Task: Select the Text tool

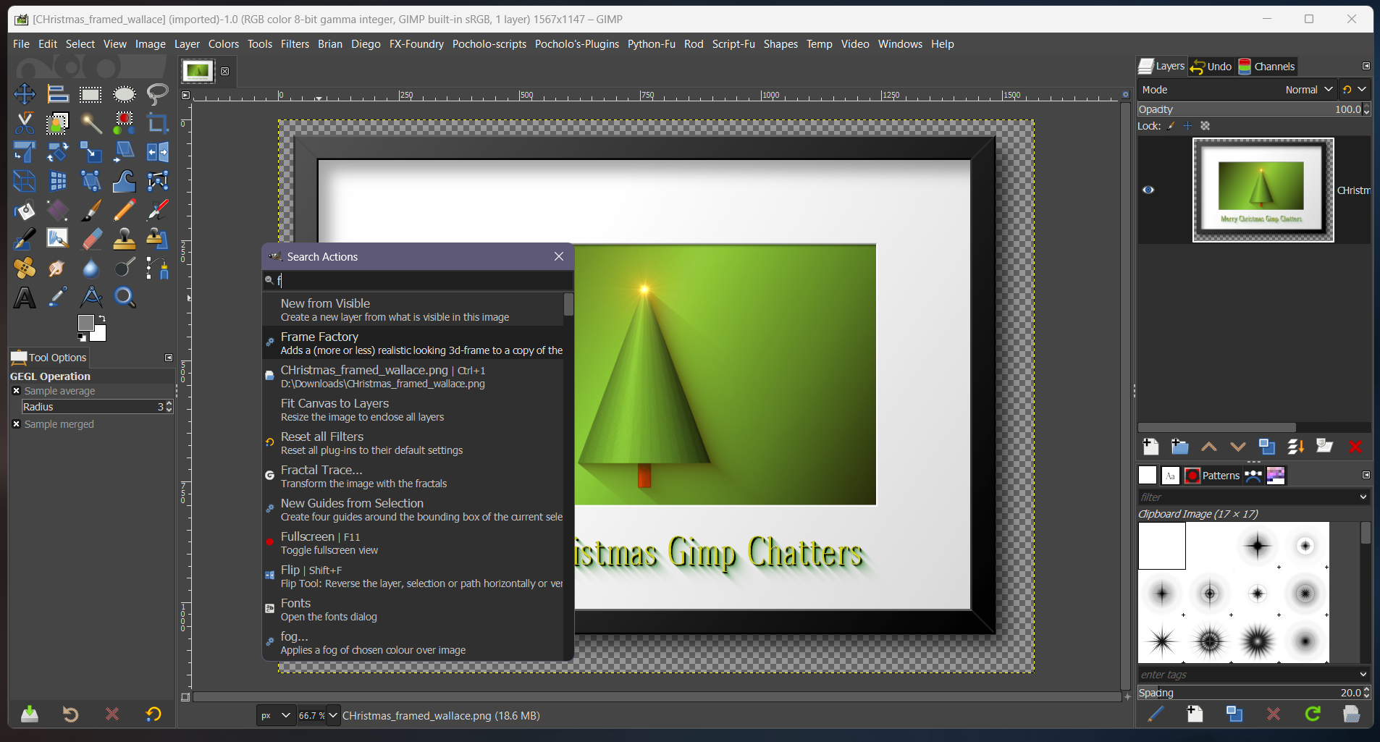Action: 24,297
